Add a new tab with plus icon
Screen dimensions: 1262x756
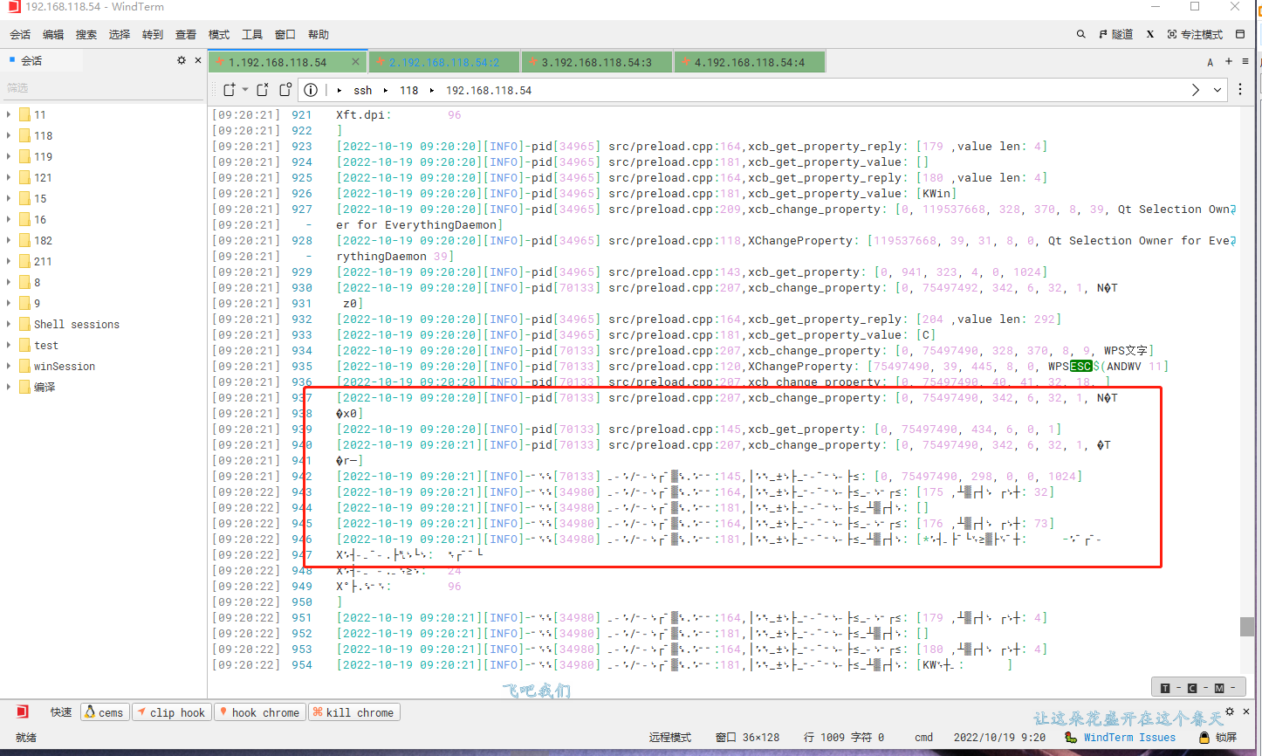pos(1229,61)
